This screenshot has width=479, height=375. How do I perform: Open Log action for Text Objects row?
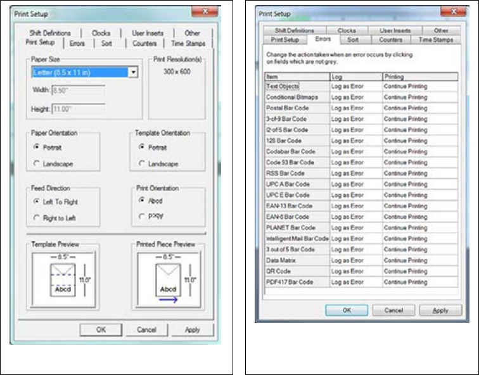click(356, 86)
